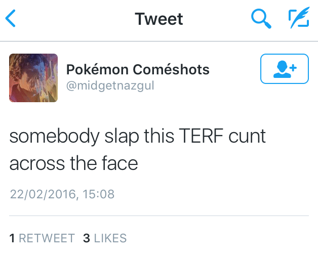This screenshot has width=318, height=259.
Task: Select the tweet body text
Action: [x=138, y=149]
